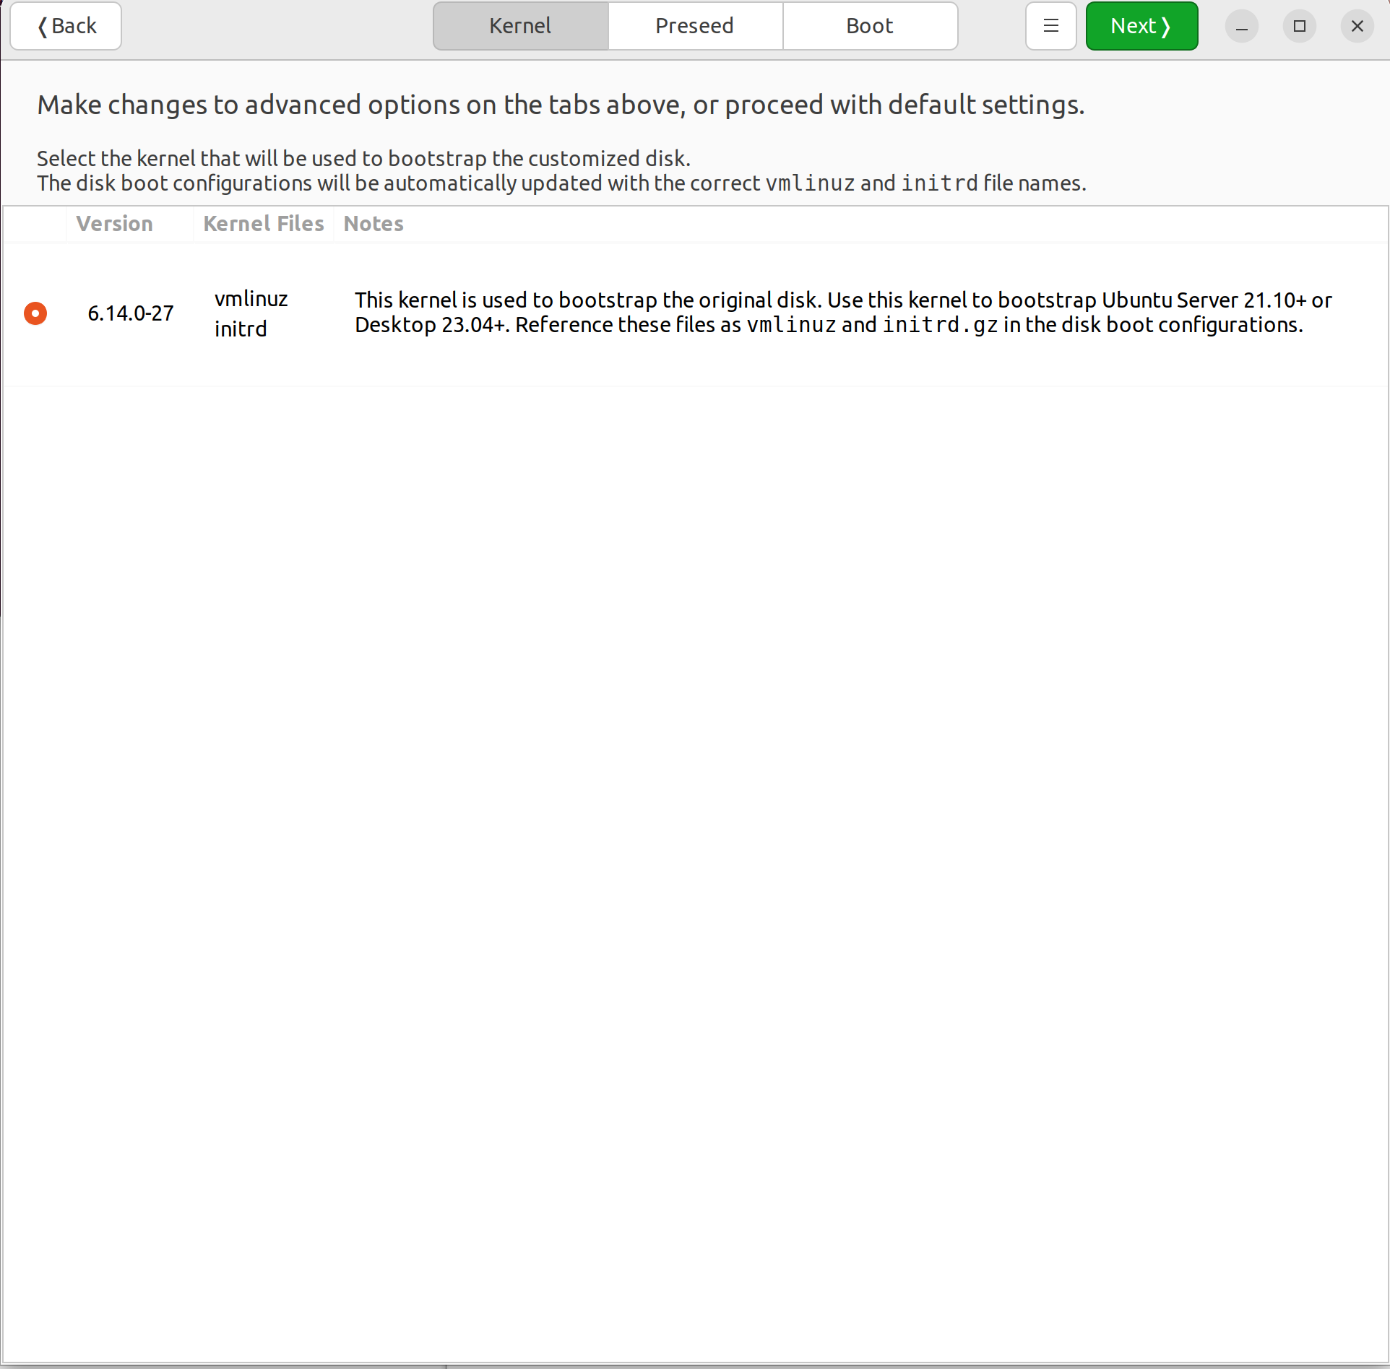
Task: Click the Notes column header
Action: (x=373, y=224)
